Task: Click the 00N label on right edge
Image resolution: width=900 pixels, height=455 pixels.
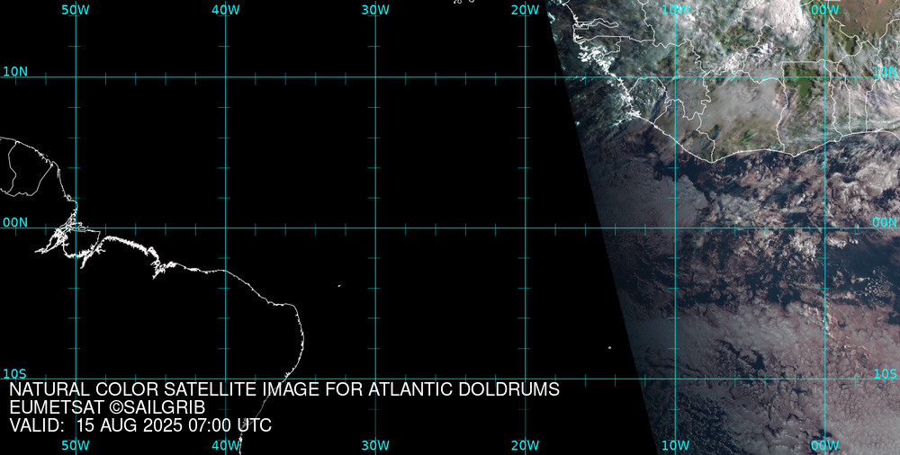Action: (885, 223)
